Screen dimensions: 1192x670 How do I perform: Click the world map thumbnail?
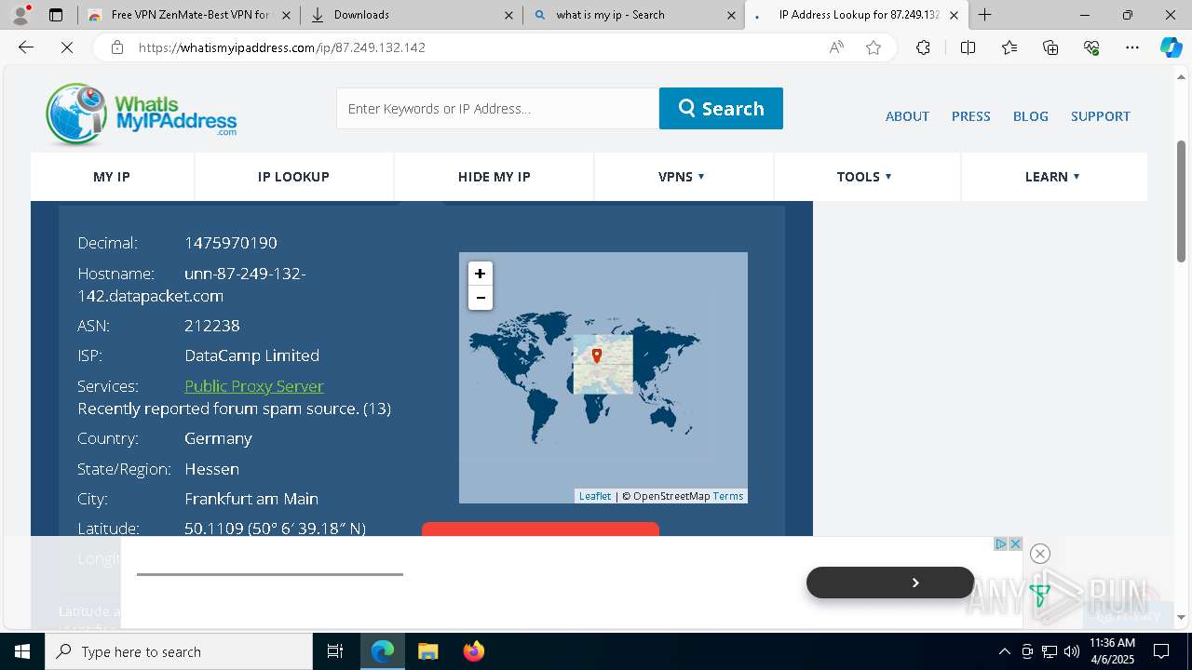pyautogui.click(x=603, y=378)
